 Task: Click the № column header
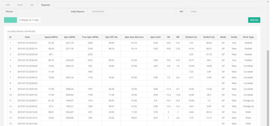10,37
